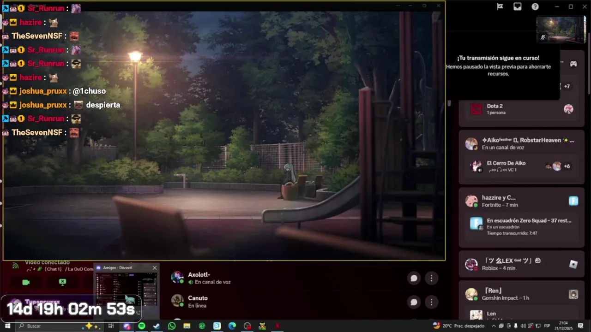This screenshot has height=332, width=591.
Task: Click the game controller icon in activity card
Action: [573, 64]
